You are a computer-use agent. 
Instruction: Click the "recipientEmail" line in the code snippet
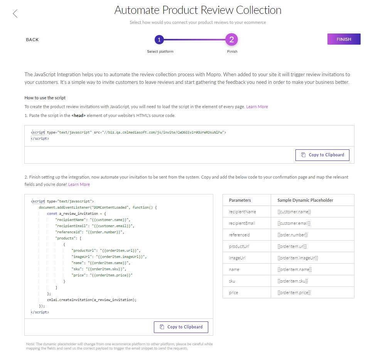click(95, 226)
